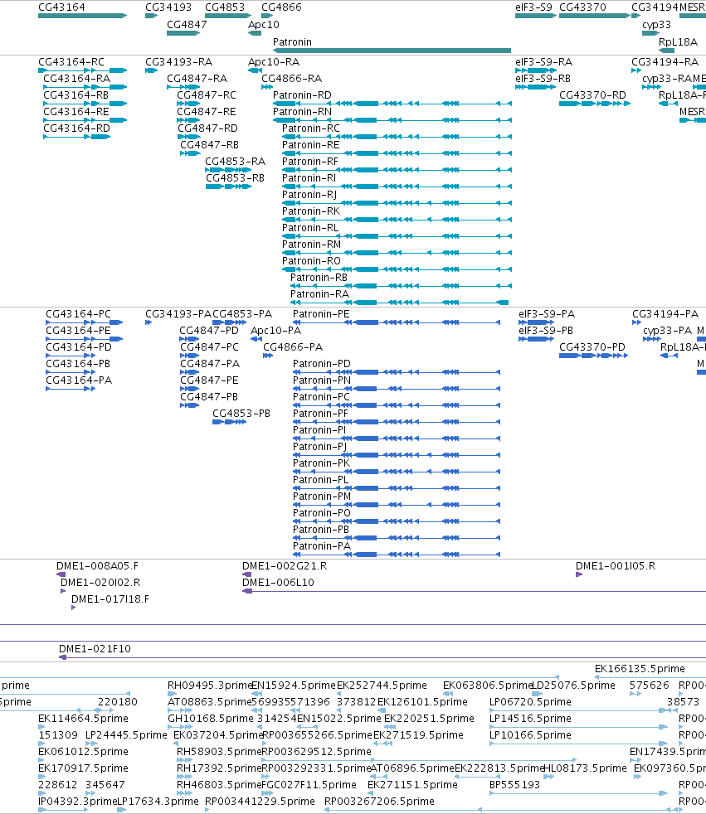Image resolution: width=706 pixels, height=814 pixels.
Task: Click transcript CG43164-RD
Action: pyautogui.click(x=77, y=137)
